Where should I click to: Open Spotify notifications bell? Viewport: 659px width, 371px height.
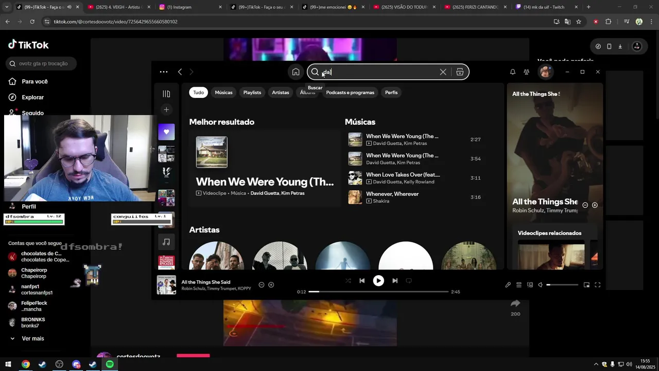[x=512, y=72]
